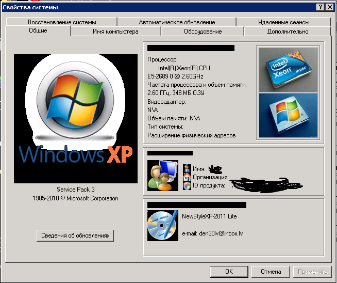This screenshot has height=283, width=337.
Task: Click the Тип системы: label
Action: pyautogui.click(x=165, y=127)
